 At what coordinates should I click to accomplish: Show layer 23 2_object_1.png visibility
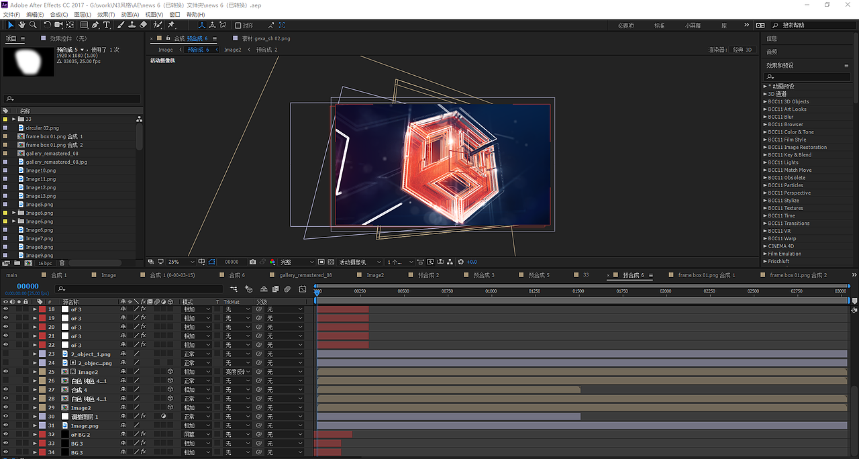tap(5, 354)
